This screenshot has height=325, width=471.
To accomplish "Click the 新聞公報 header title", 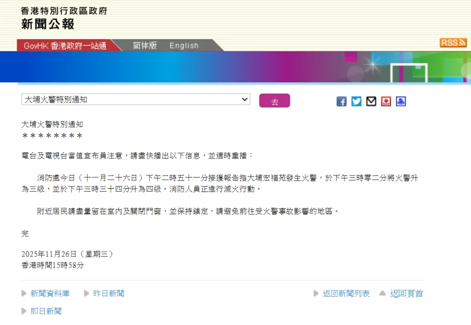I will coord(48,24).
